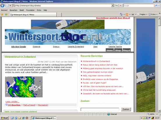This screenshot has width=161, height=120.
Task: Open recent post 'Hyves: wel of geen hype?'
Action: pos(95,83)
